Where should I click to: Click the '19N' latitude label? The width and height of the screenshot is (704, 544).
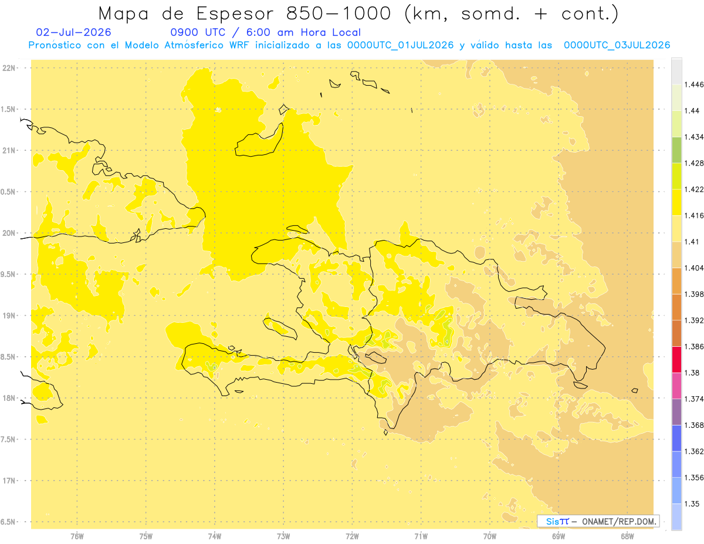coord(9,315)
